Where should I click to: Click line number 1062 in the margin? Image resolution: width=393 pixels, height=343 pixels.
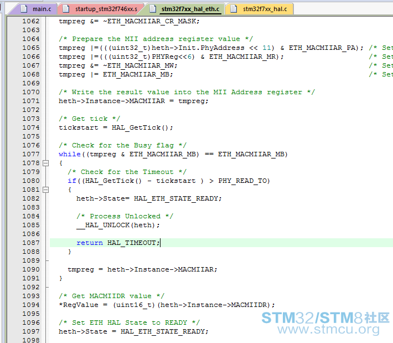31,21
